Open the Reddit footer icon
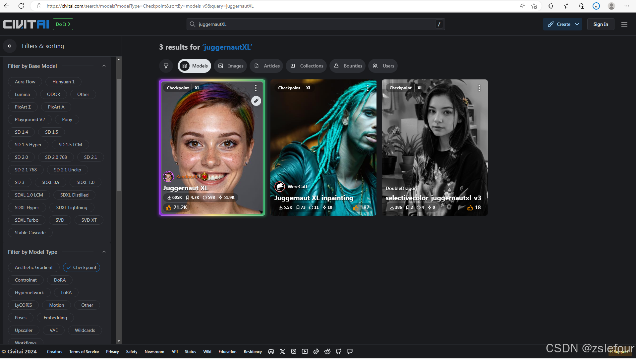This screenshot has height=359, width=636. 327,351
